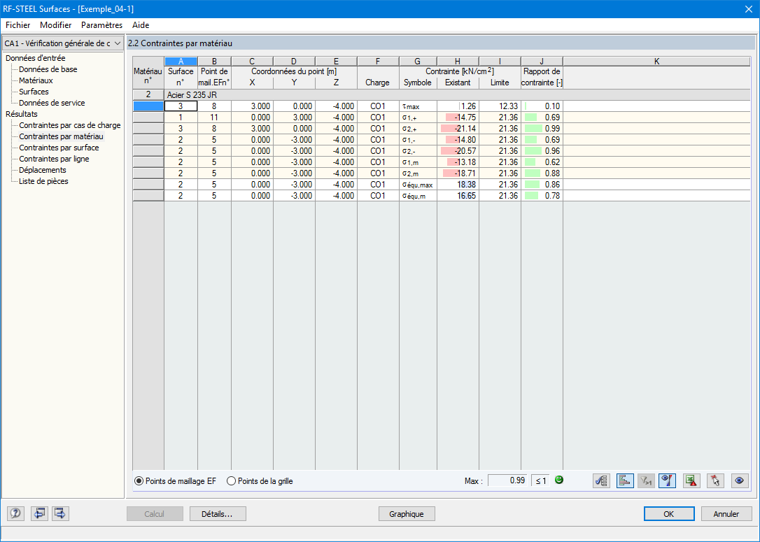Viewport: 760px width, 542px height.
Task: Open Liste de pièces tree item
Action: (x=43, y=181)
